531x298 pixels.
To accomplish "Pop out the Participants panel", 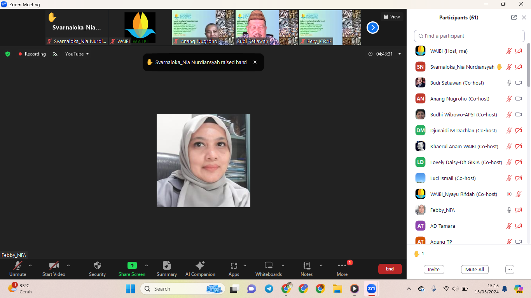I will [x=514, y=17].
